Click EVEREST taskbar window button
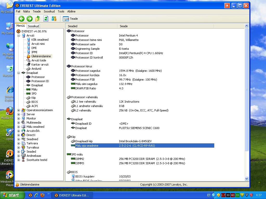Screen dimensions: 266x199 point(72,195)
